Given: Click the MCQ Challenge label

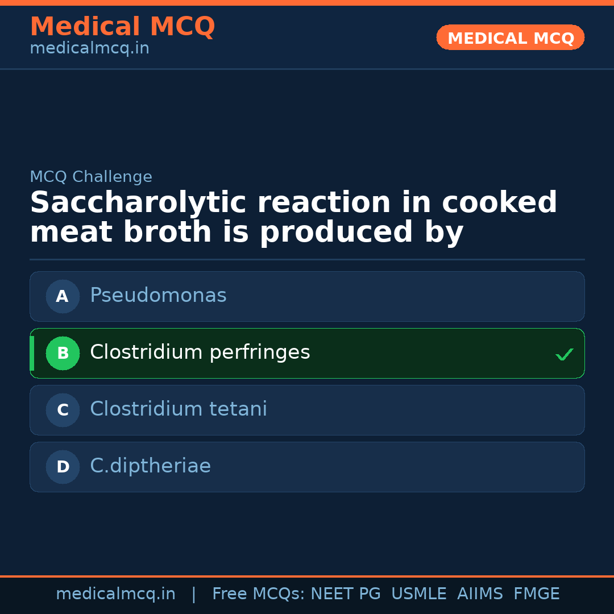Looking at the screenshot, I should click(x=91, y=177).
